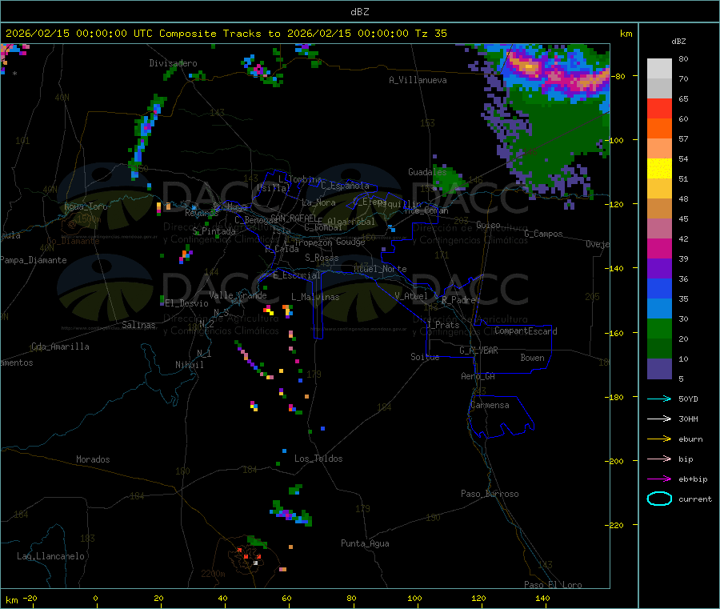Click the pink bip arrow in legend
This screenshot has width=720, height=609.
pos(659,459)
